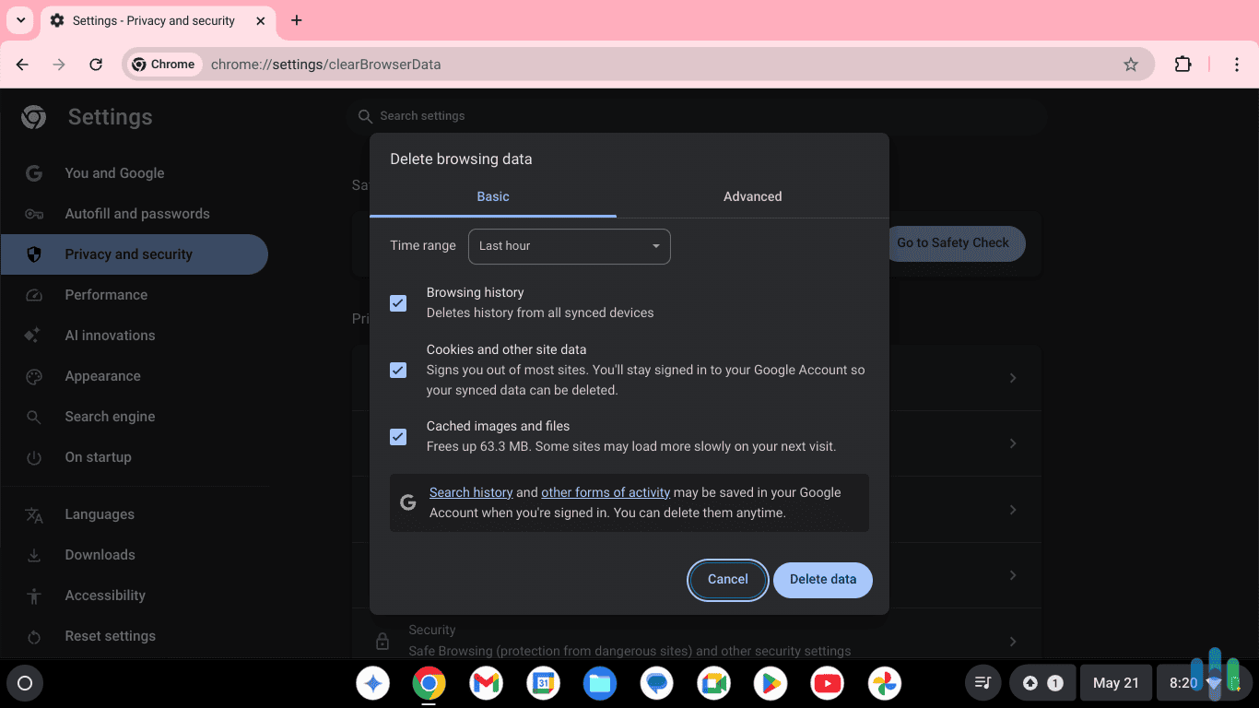Click the On startup power icon
This screenshot has width=1259, height=708.
tap(33, 457)
